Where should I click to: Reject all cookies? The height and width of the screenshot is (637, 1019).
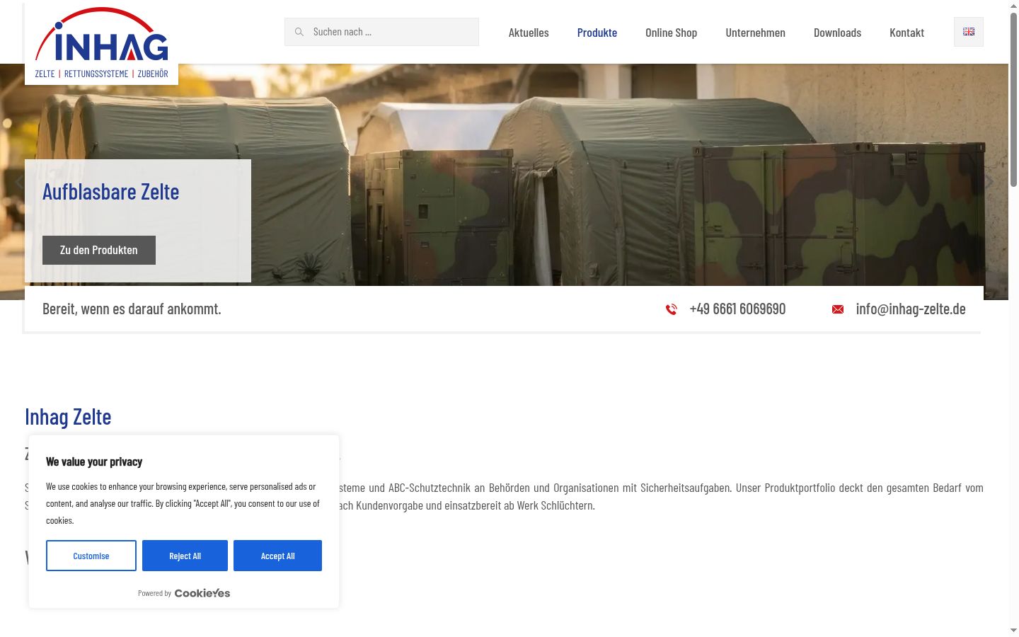coord(185,556)
